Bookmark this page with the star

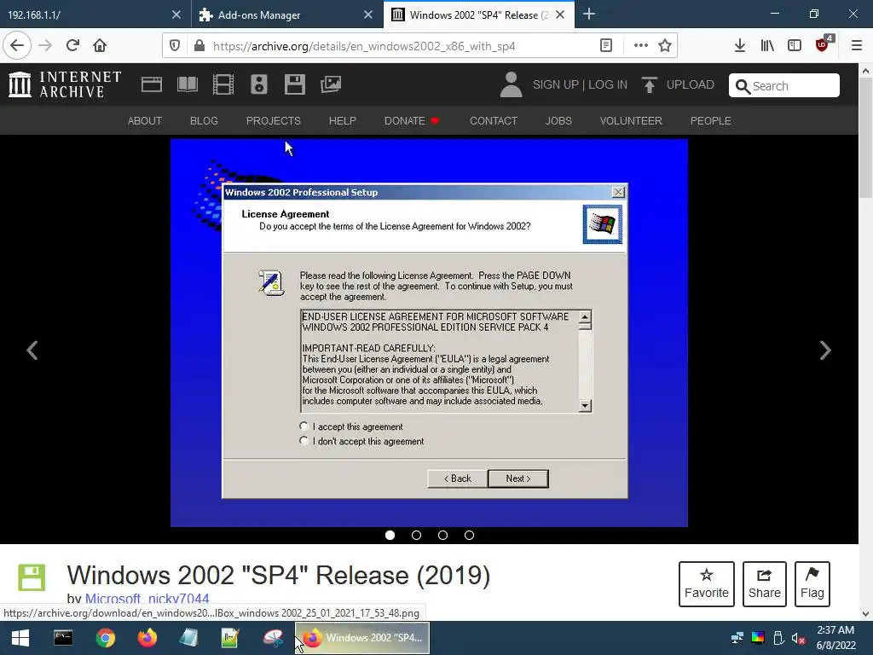click(x=665, y=46)
